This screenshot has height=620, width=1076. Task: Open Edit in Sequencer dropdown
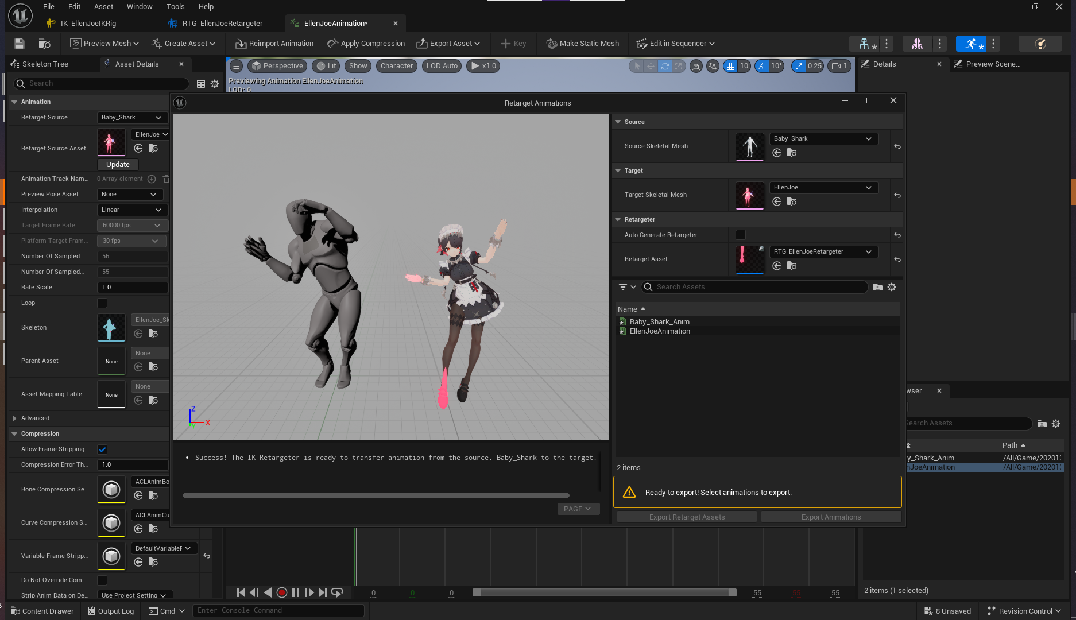[675, 44]
